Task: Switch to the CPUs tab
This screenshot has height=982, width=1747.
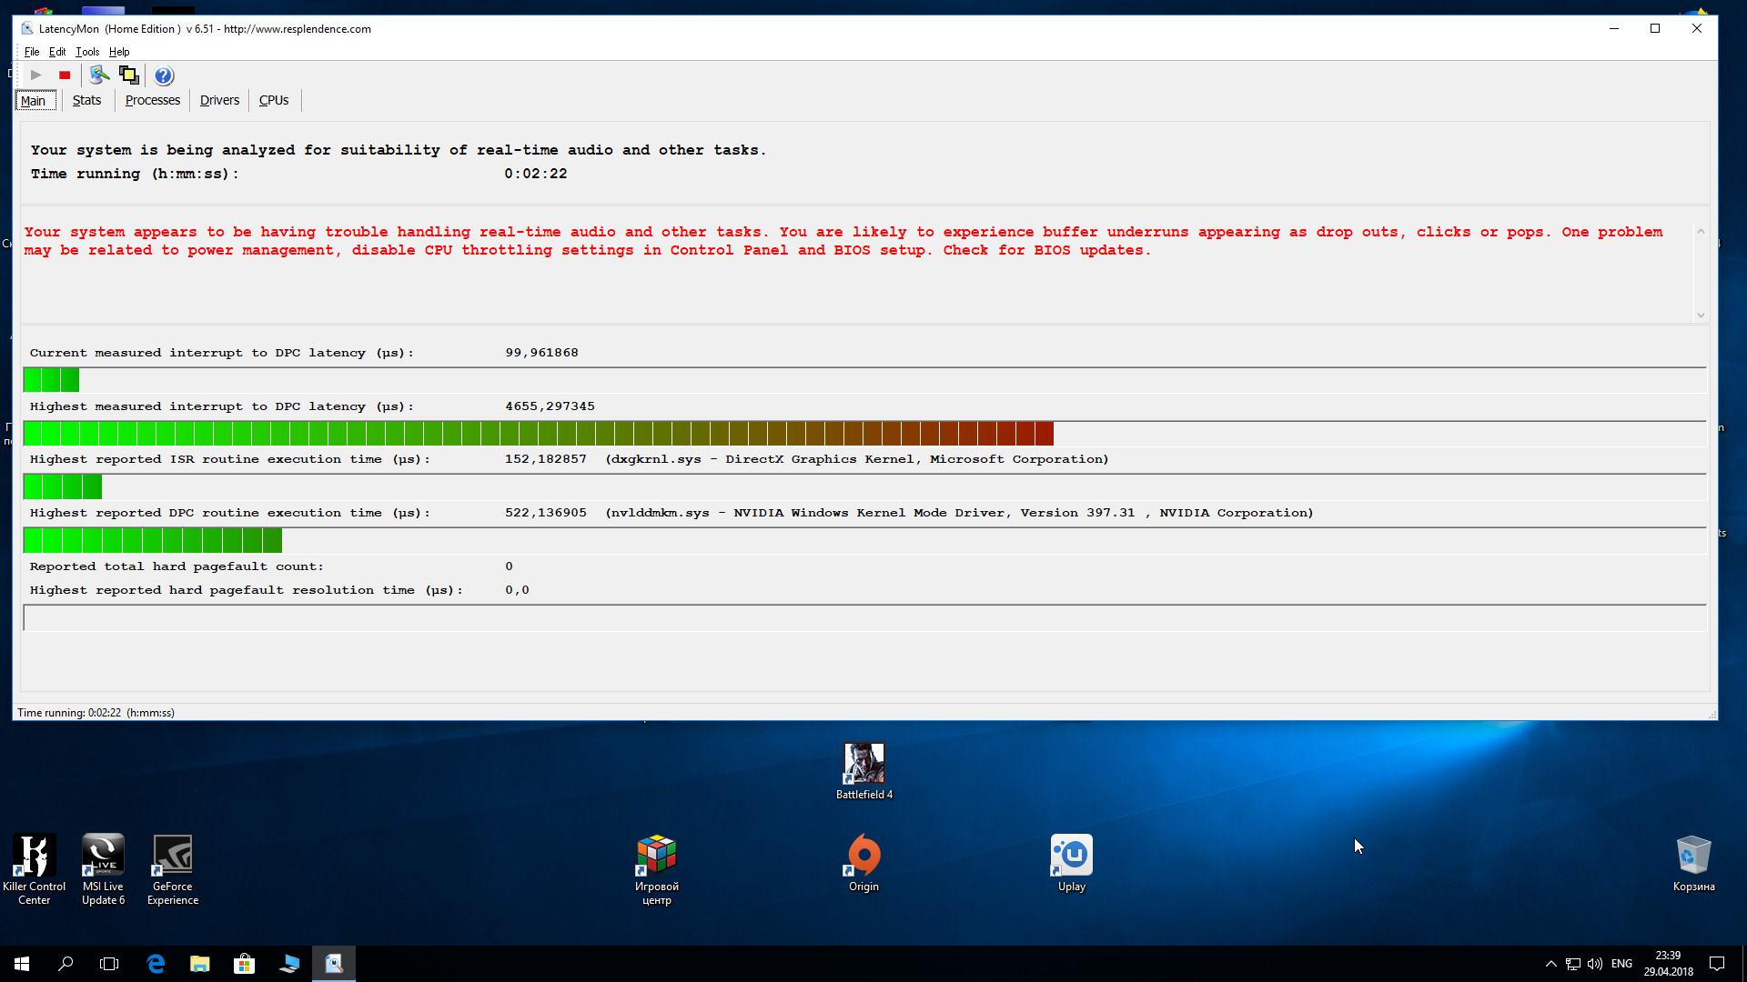Action: pyautogui.click(x=273, y=100)
